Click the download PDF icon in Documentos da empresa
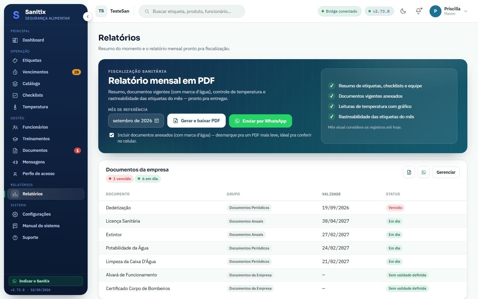478x299 pixels. point(409,172)
